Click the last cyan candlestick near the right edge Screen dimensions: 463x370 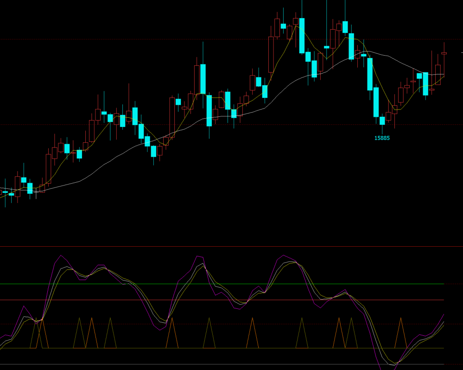coord(425,84)
